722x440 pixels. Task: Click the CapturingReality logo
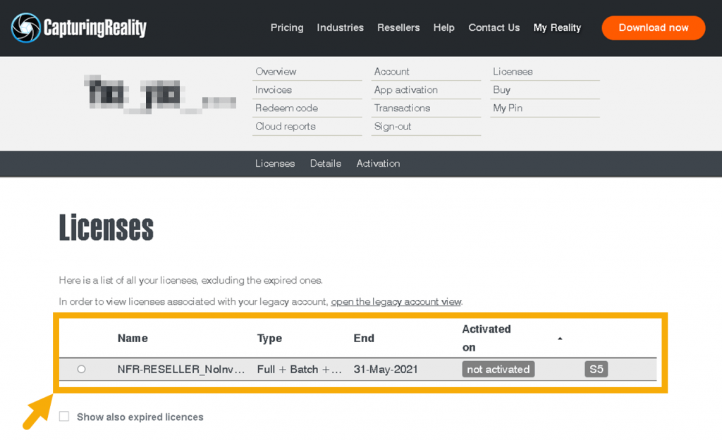point(79,28)
